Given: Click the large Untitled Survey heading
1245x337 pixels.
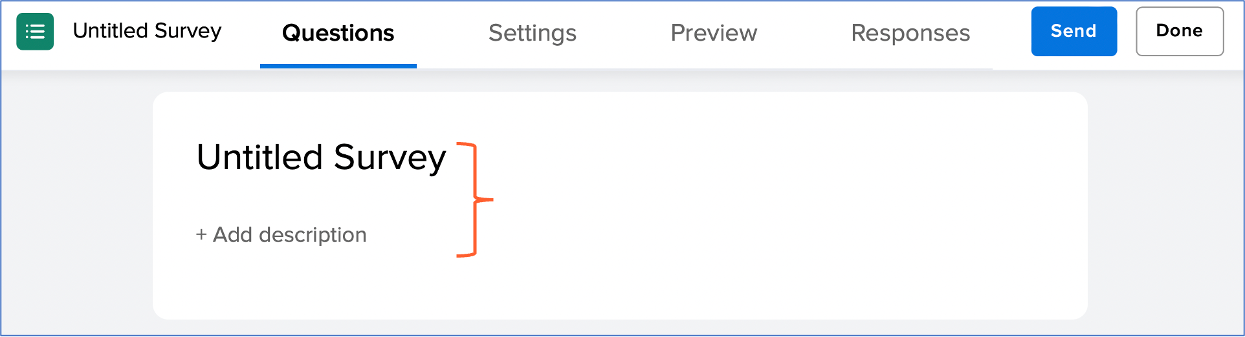Looking at the screenshot, I should point(321,158).
